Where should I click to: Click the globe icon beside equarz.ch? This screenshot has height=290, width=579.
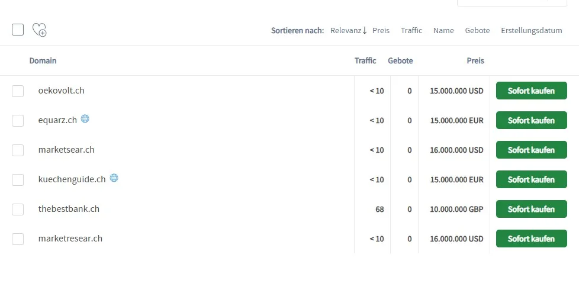[x=85, y=119]
